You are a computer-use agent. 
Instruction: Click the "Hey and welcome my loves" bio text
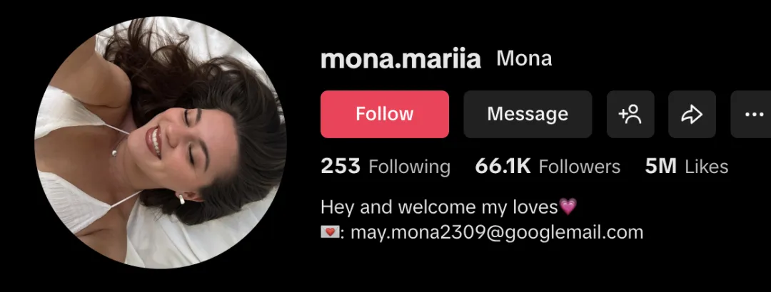(440, 207)
